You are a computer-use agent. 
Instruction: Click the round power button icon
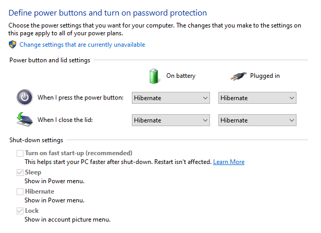[x=24, y=98]
